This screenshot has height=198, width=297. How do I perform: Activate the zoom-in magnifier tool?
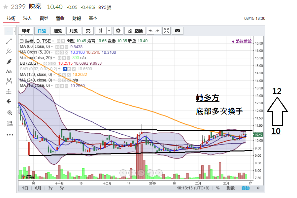10,113
